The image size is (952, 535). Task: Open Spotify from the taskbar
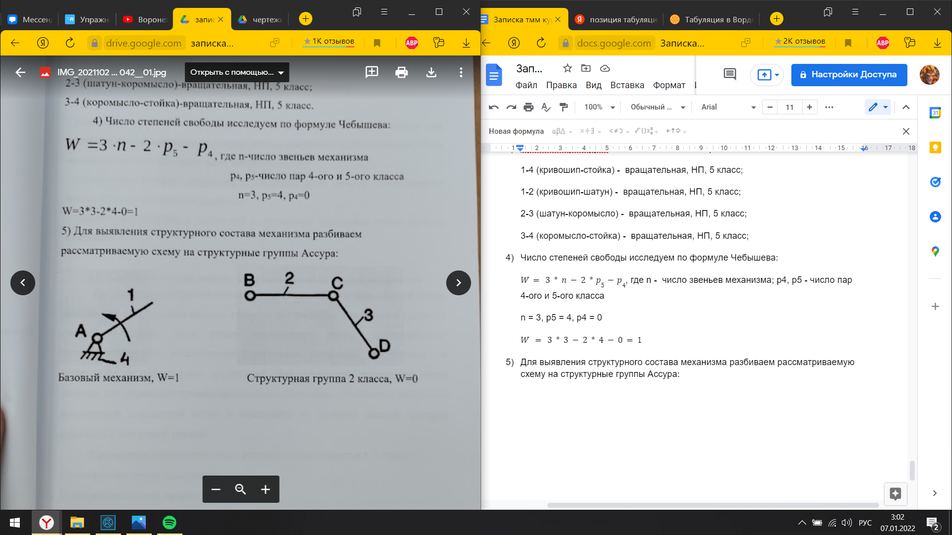pyautogui.click(x=170, y=523)
